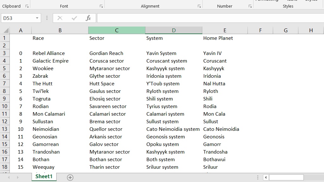Open the Insert Function fx dialog
Screen dimensions: 324x182
[x=88, y=18]
